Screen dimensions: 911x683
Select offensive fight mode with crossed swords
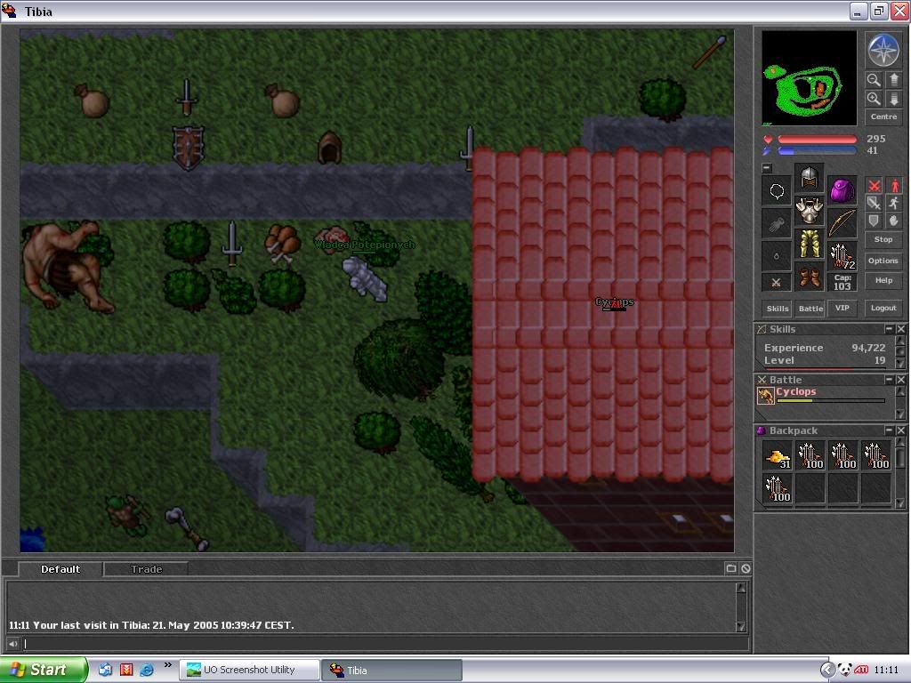click(x=874, y=185)
